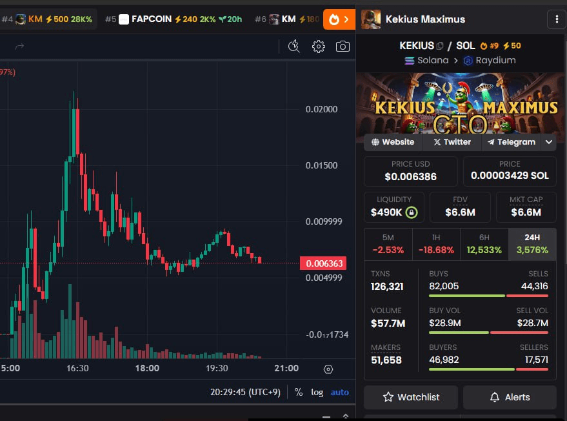Open the chart settings gear
This screenshot has width=567, height=421.
click(x=318, y=46)
